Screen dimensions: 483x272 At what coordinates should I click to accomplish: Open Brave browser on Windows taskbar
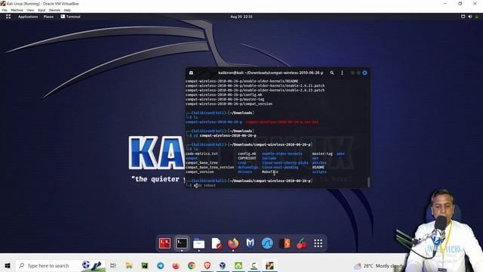[208, 265]
